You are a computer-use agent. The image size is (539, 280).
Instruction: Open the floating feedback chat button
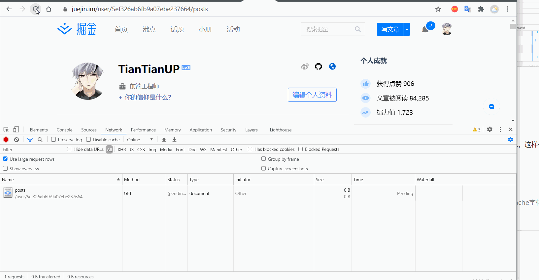(x=491, y=106)
